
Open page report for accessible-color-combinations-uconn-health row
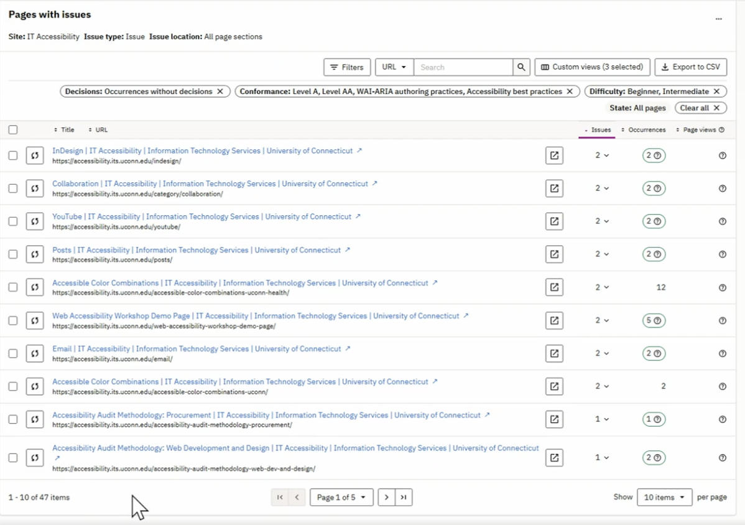coord(554,287)
